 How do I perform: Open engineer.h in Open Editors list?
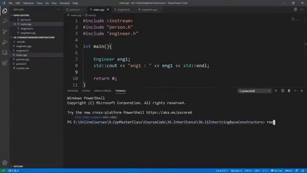[27, 29]
